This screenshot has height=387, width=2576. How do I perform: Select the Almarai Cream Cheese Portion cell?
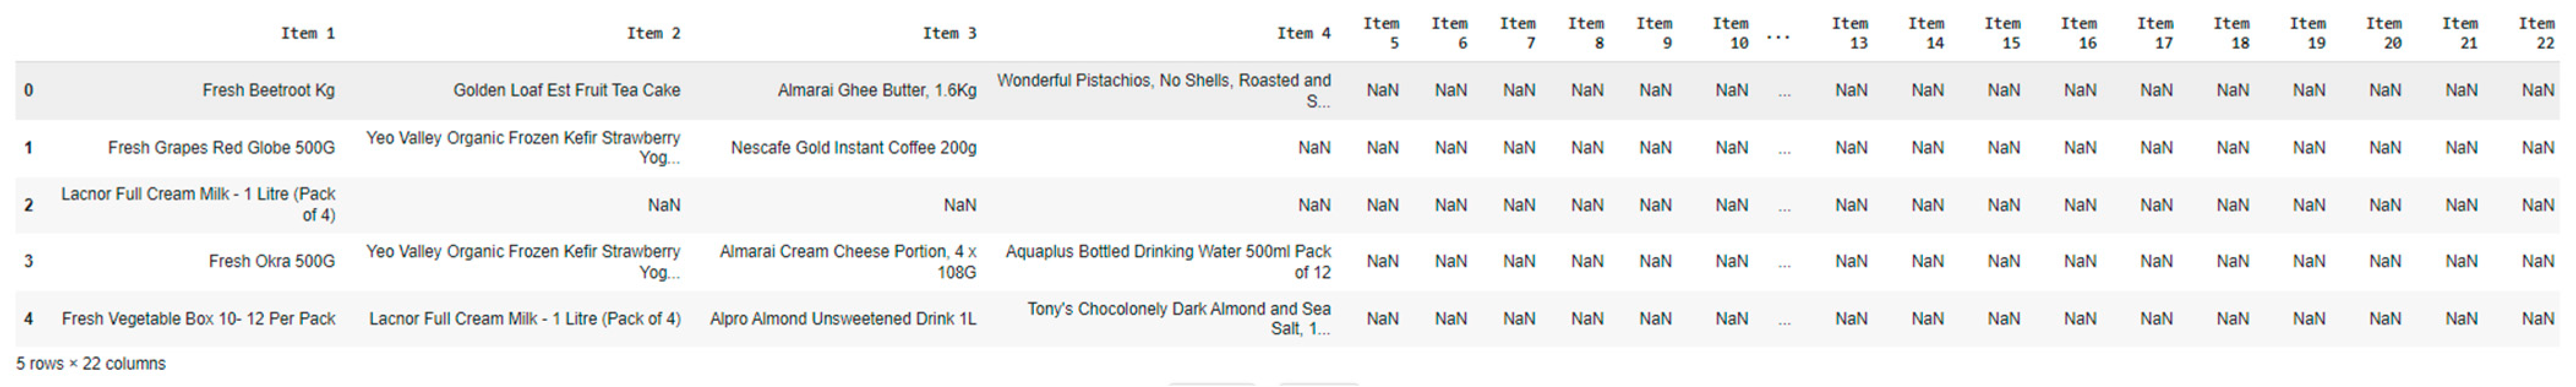(x=847, y=261)
